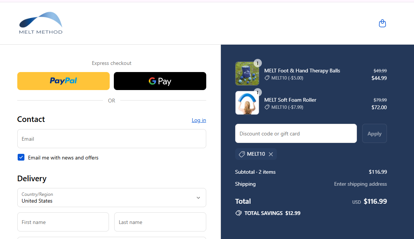Click the struck-through $79.99 price
This screenshot has height=239, width=414.
[380, 100]
